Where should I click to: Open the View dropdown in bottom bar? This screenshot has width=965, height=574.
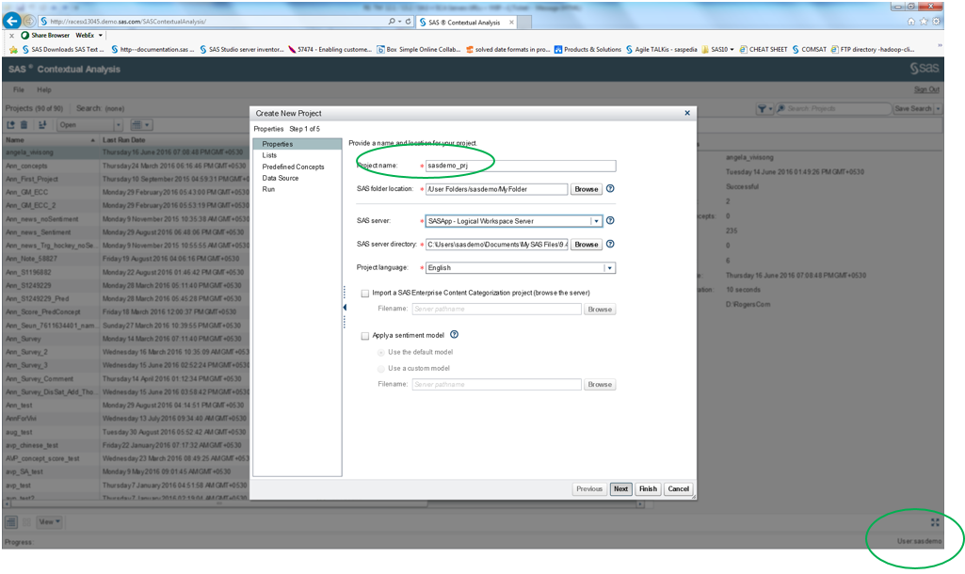coord(49,522)
